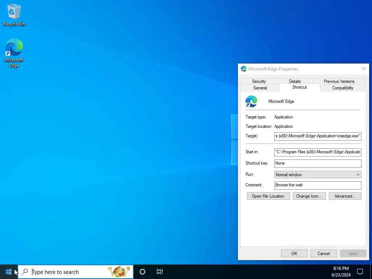372x279 pixels.
Task: Click the Edge shortcut icon inside Shortcut tab
Action: [251, 101]
